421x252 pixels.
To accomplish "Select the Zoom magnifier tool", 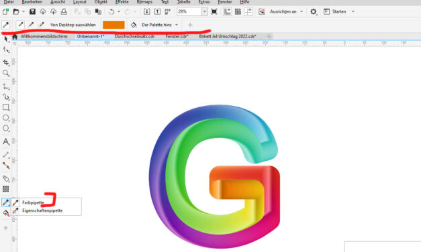I will coord(6,73).
